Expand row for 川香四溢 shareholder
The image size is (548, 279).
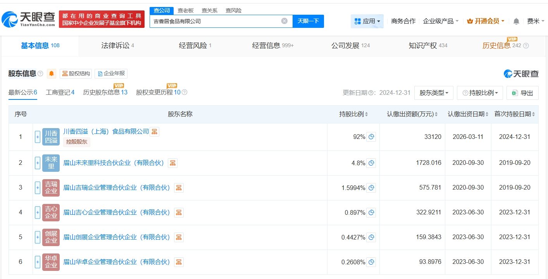pos(38,137)
